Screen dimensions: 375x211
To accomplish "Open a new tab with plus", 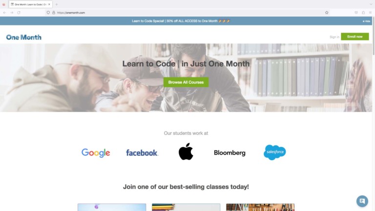I will (57, 4).
